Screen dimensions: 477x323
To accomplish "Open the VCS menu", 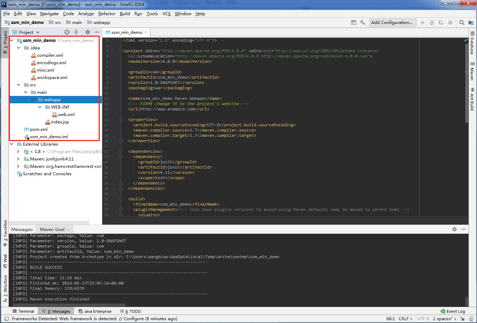I will click(x=166, y=13).
